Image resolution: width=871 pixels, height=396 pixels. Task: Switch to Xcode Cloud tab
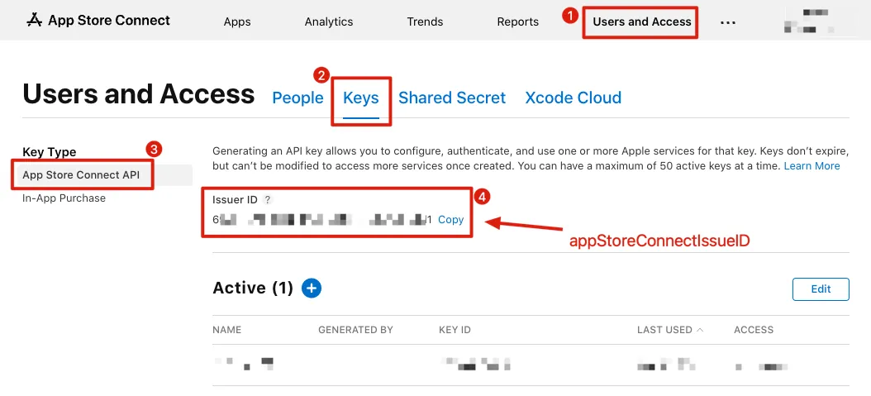pyautogui.click(x=573, y=98)
